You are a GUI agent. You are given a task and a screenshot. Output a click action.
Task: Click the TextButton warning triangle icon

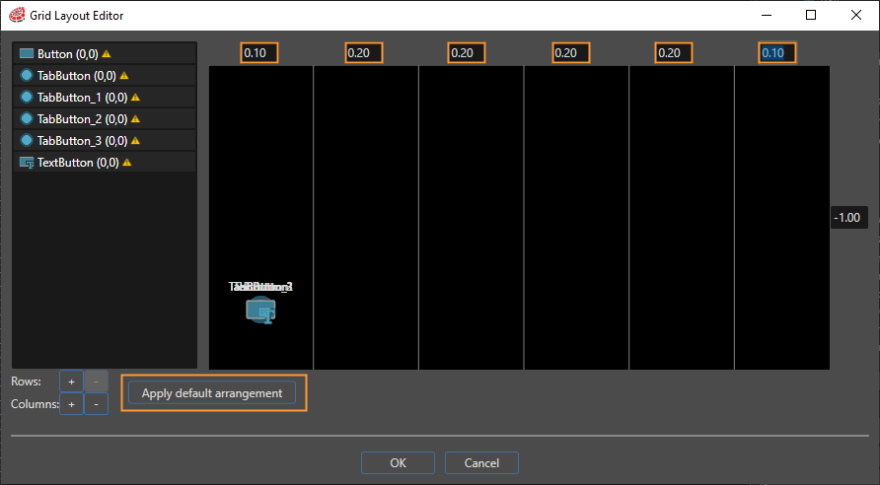tap(127, 162)
